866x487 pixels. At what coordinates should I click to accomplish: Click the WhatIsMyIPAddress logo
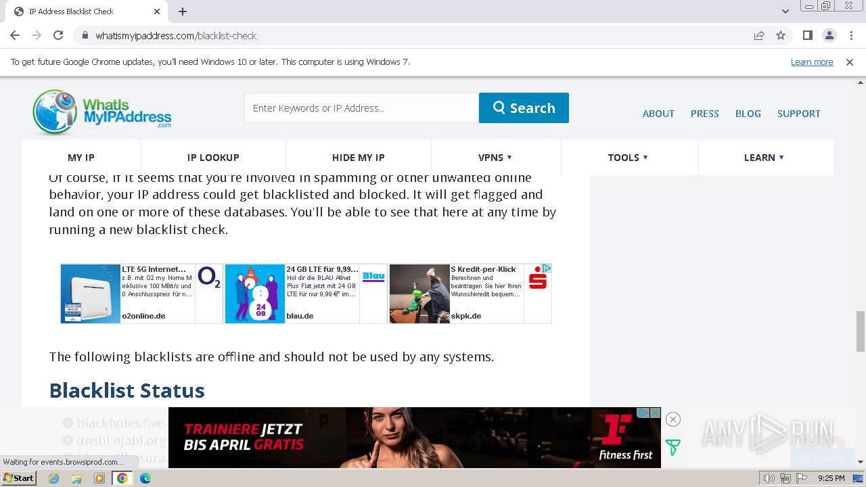coord(102,112)
